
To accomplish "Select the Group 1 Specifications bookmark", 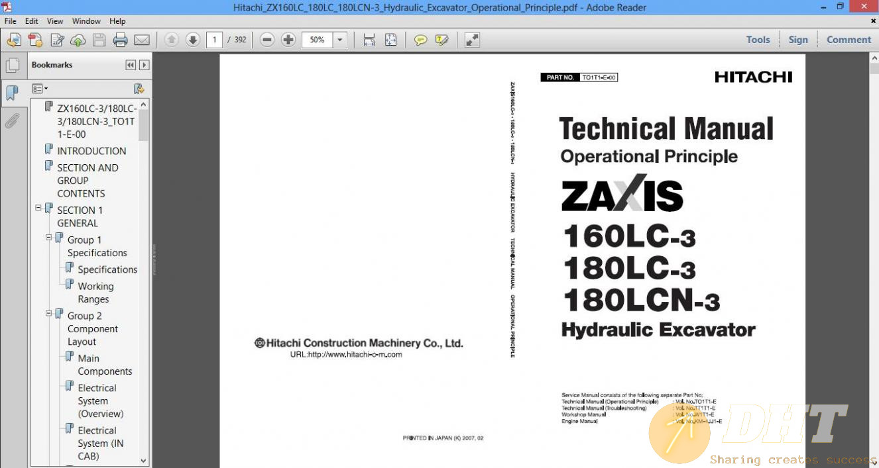I will [x=97, y=246].
